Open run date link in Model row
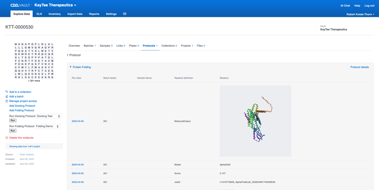Image resolution: width=379 pixels, height=190 pixels. click(x=77, y=165)
